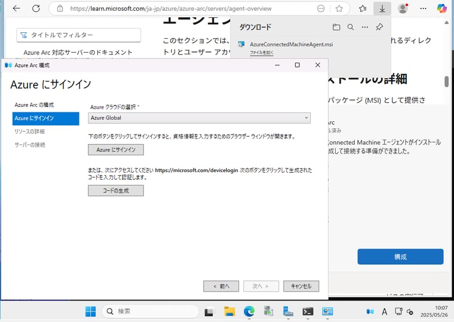This screenshot has height=322, width=454.
Task: Minimize the Azure Arc 構成 window
Action: [277, 65]
